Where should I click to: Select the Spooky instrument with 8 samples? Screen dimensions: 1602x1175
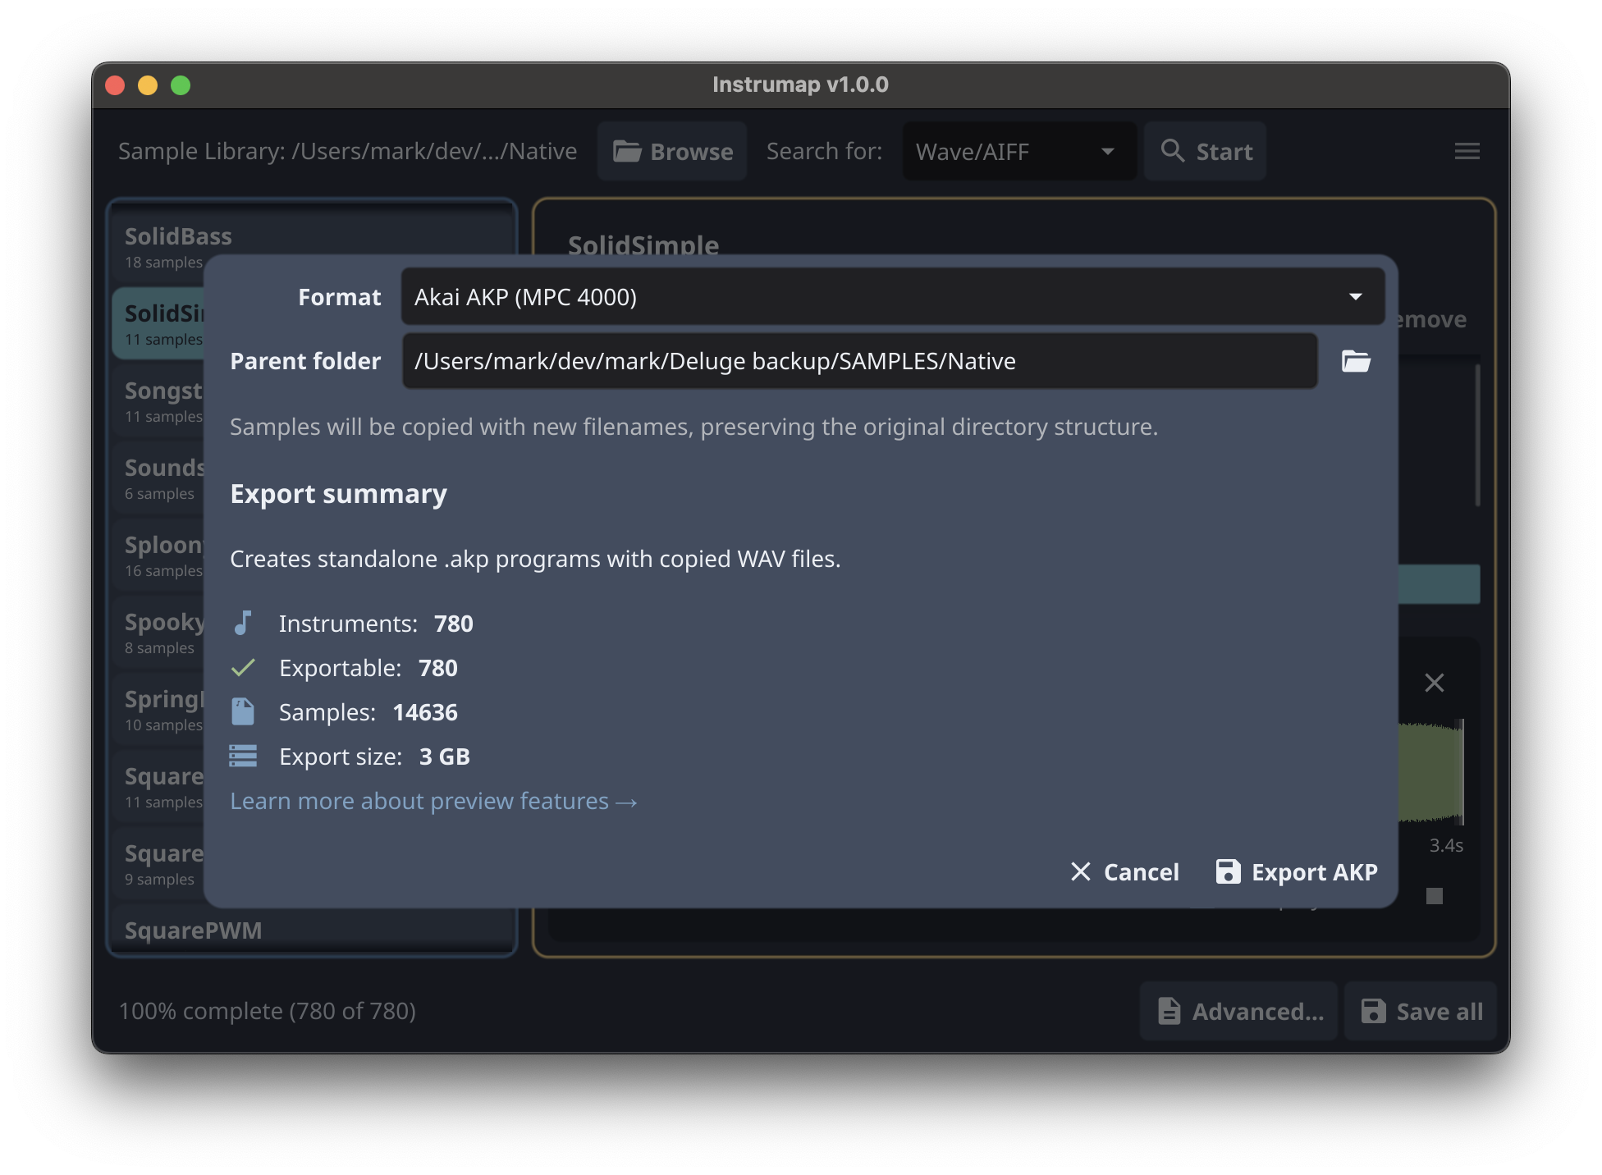tap(159, 633)
